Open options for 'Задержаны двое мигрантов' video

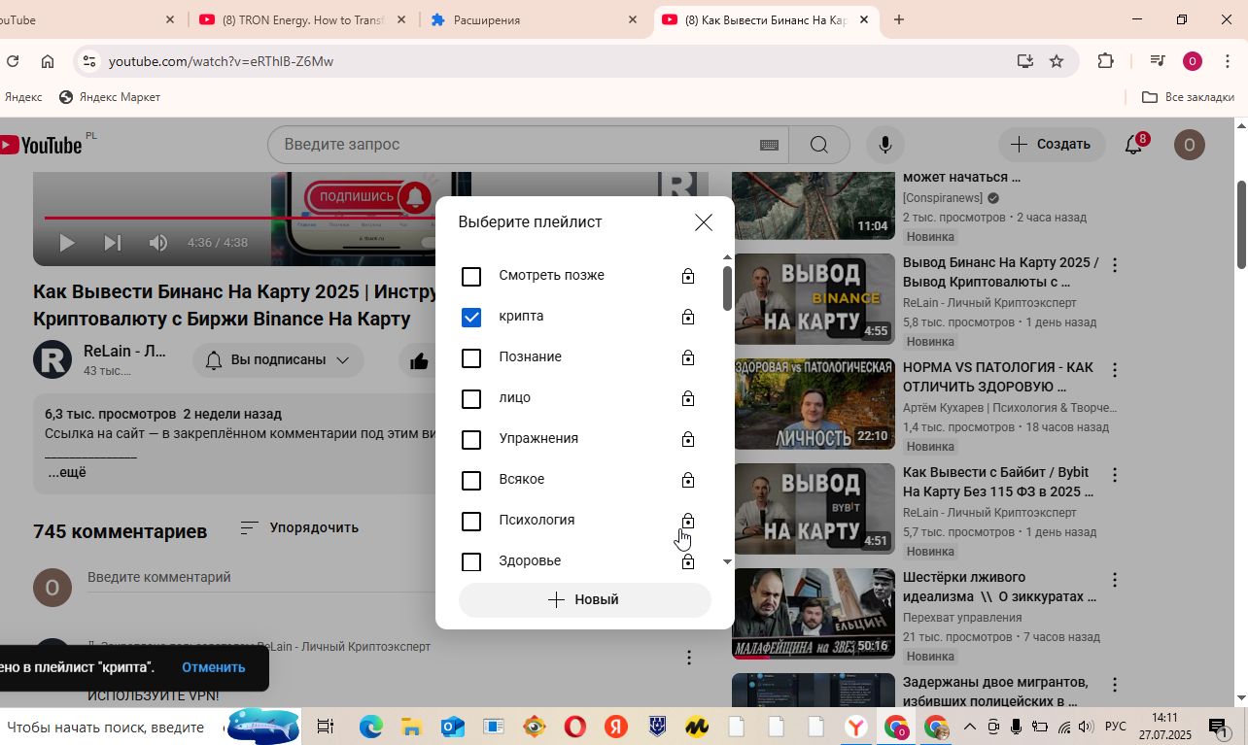[1115, 685]
